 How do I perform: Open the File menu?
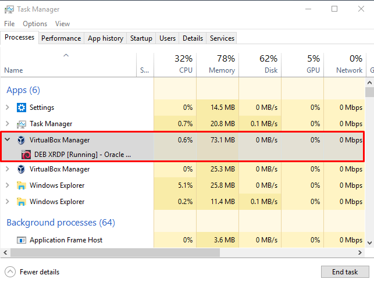tap(9, 24)
